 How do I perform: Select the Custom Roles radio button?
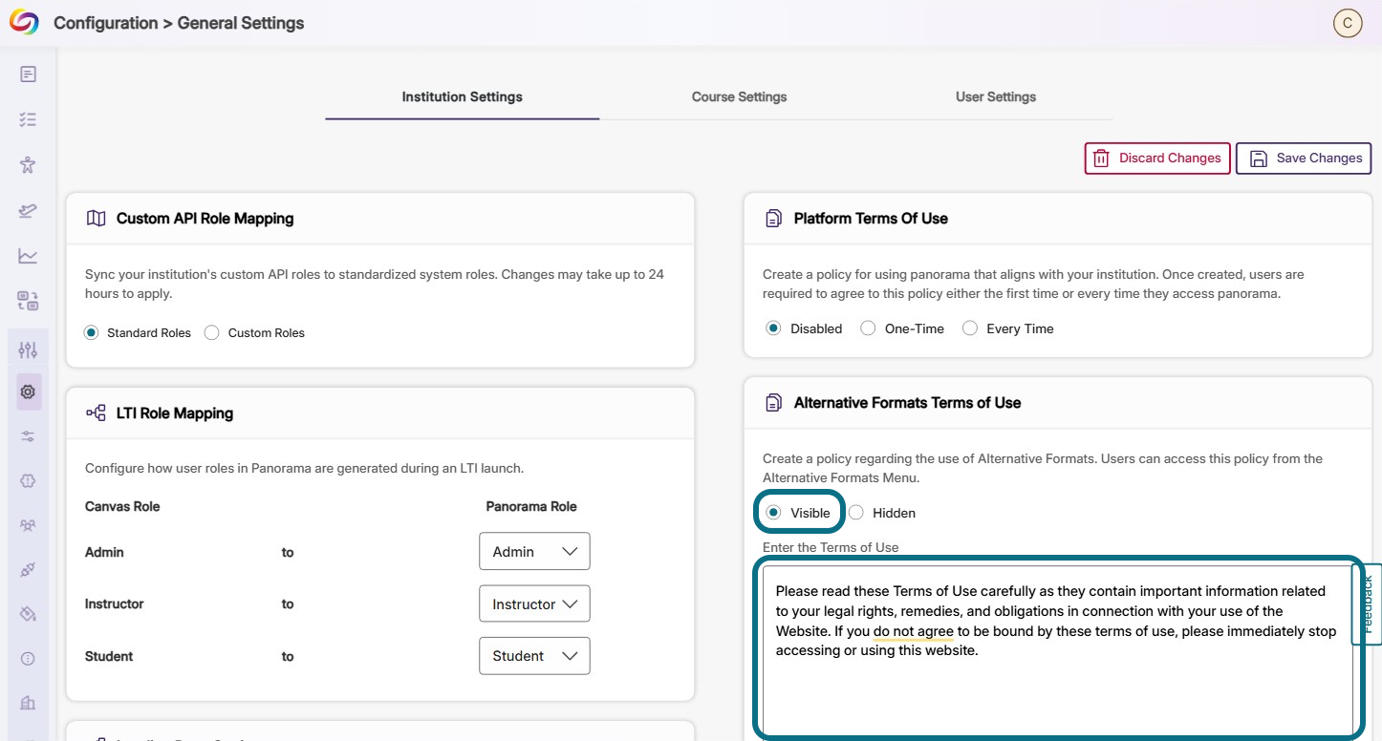click(x=212, y=333)
